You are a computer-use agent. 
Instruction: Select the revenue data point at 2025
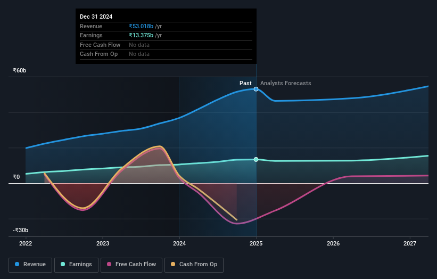click(x=256, y=89)
